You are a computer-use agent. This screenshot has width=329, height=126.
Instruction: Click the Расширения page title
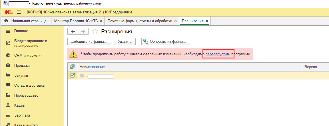point(117,32)
